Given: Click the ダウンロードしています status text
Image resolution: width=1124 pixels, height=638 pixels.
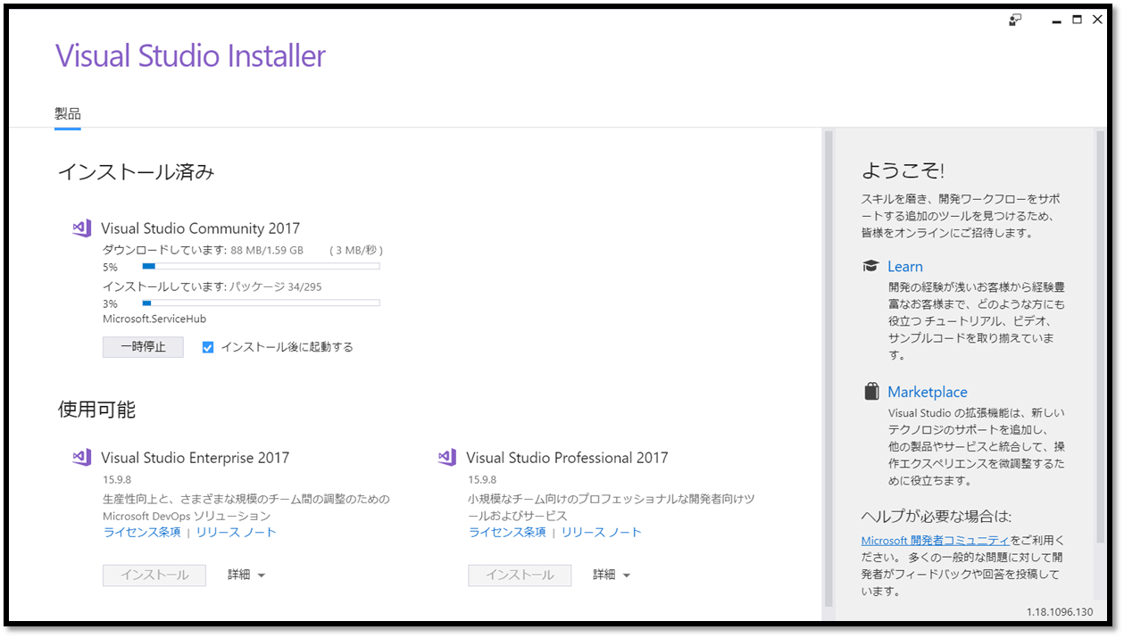Looking at the screenshot, I should (243, 251).
